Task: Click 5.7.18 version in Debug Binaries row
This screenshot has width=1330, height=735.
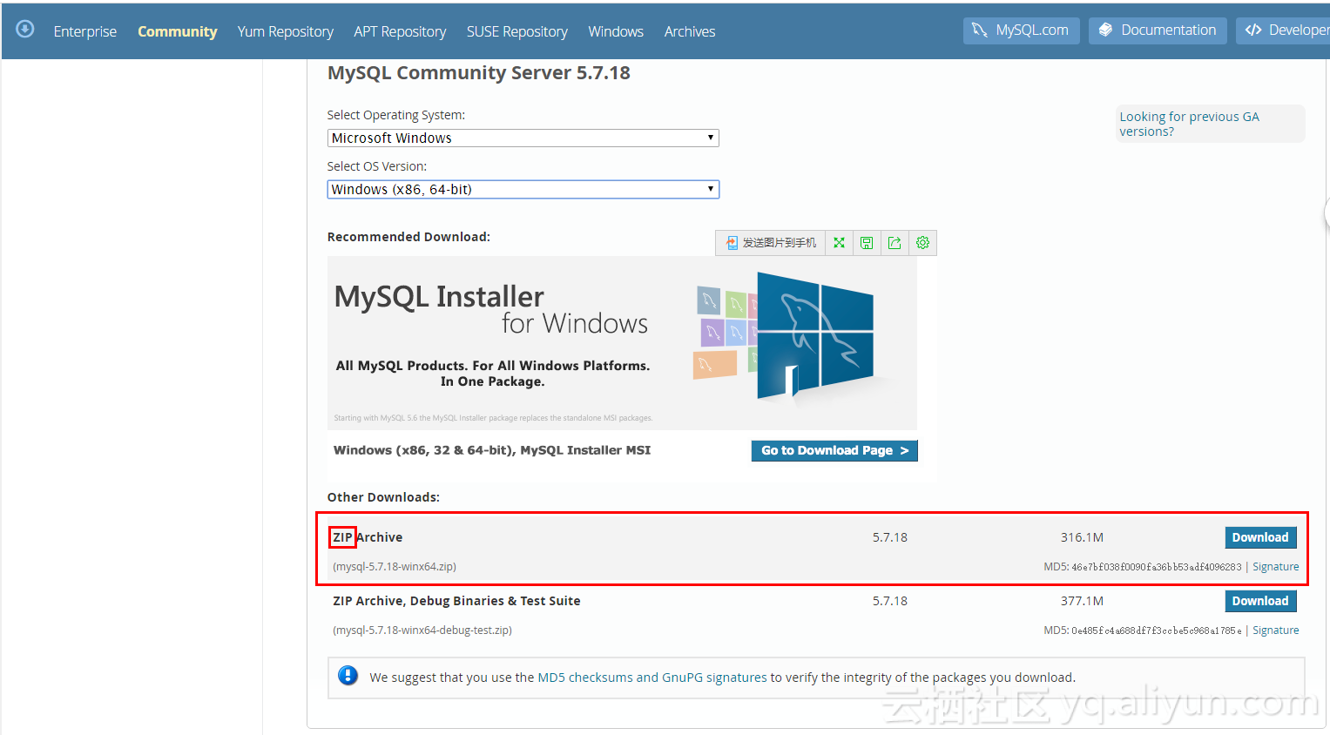Action: (x=890, y=601)
